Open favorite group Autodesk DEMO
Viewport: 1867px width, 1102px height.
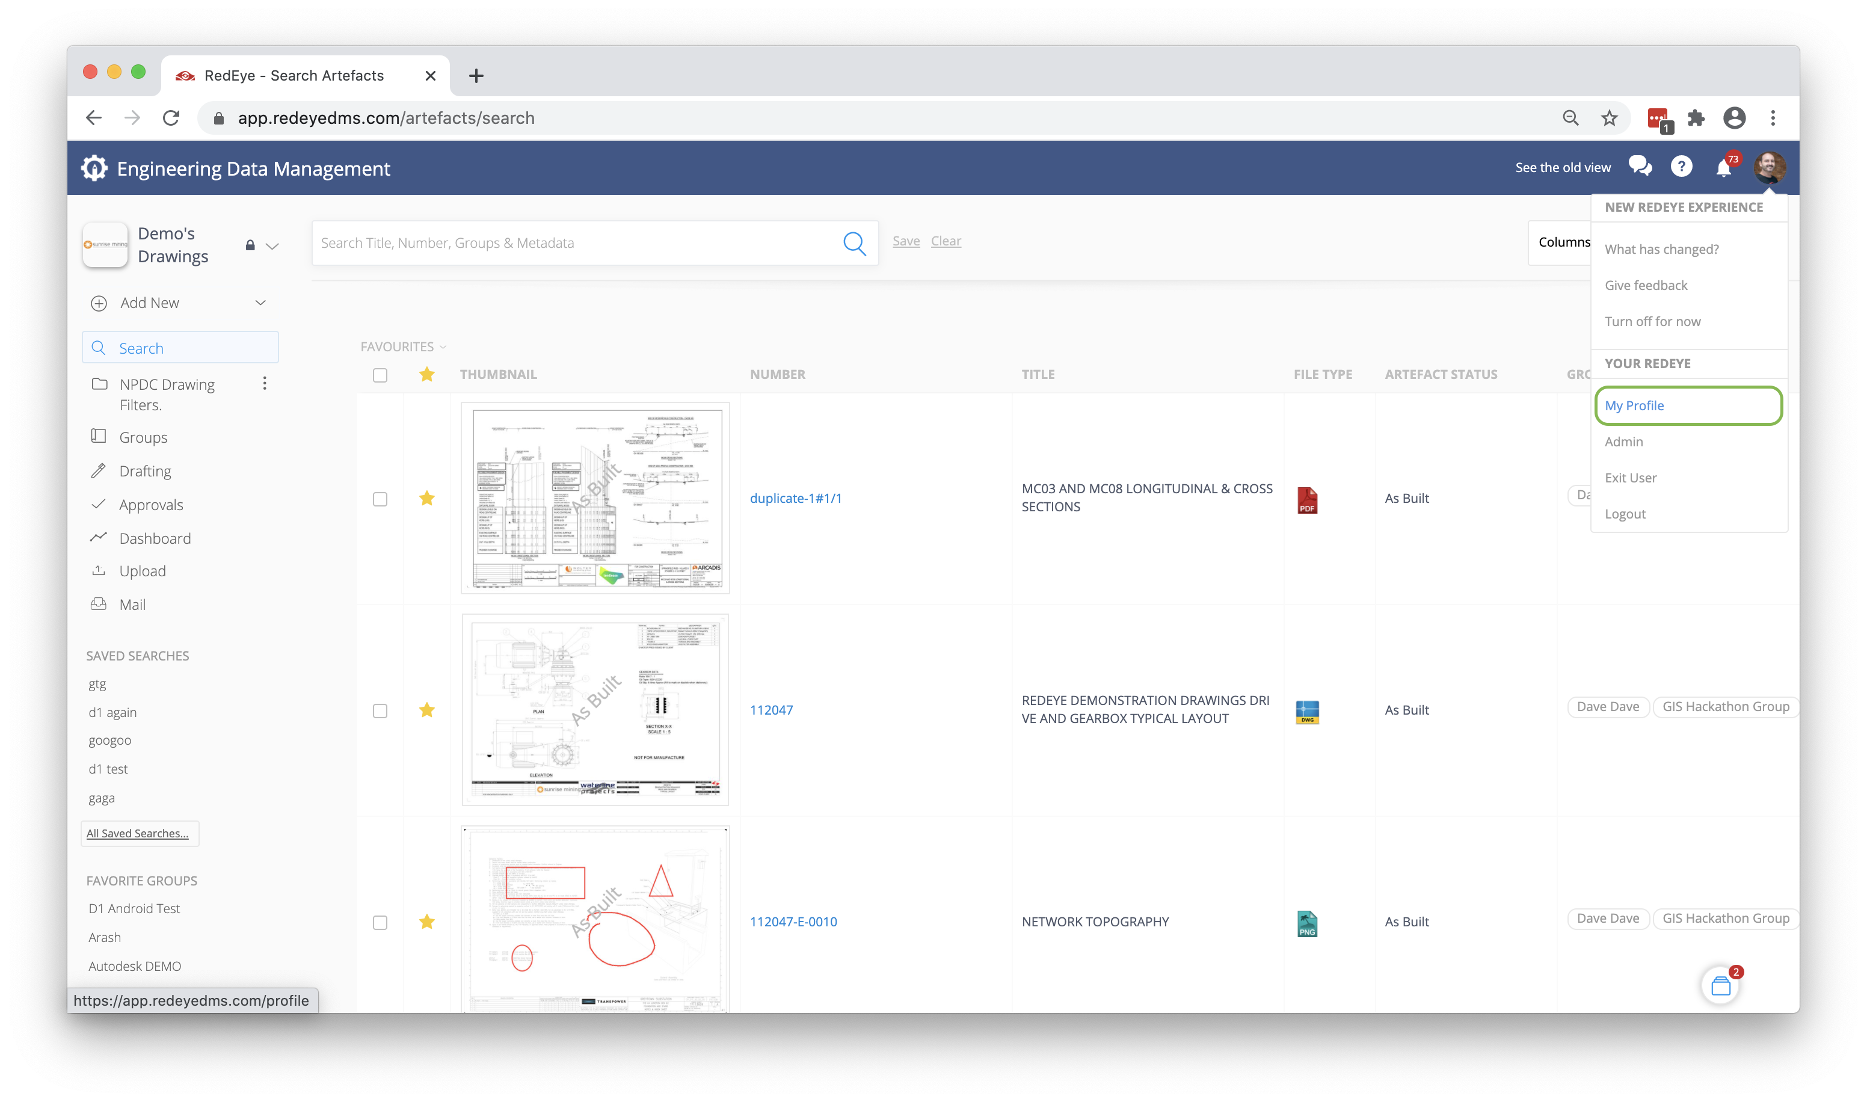click(135, 966)
